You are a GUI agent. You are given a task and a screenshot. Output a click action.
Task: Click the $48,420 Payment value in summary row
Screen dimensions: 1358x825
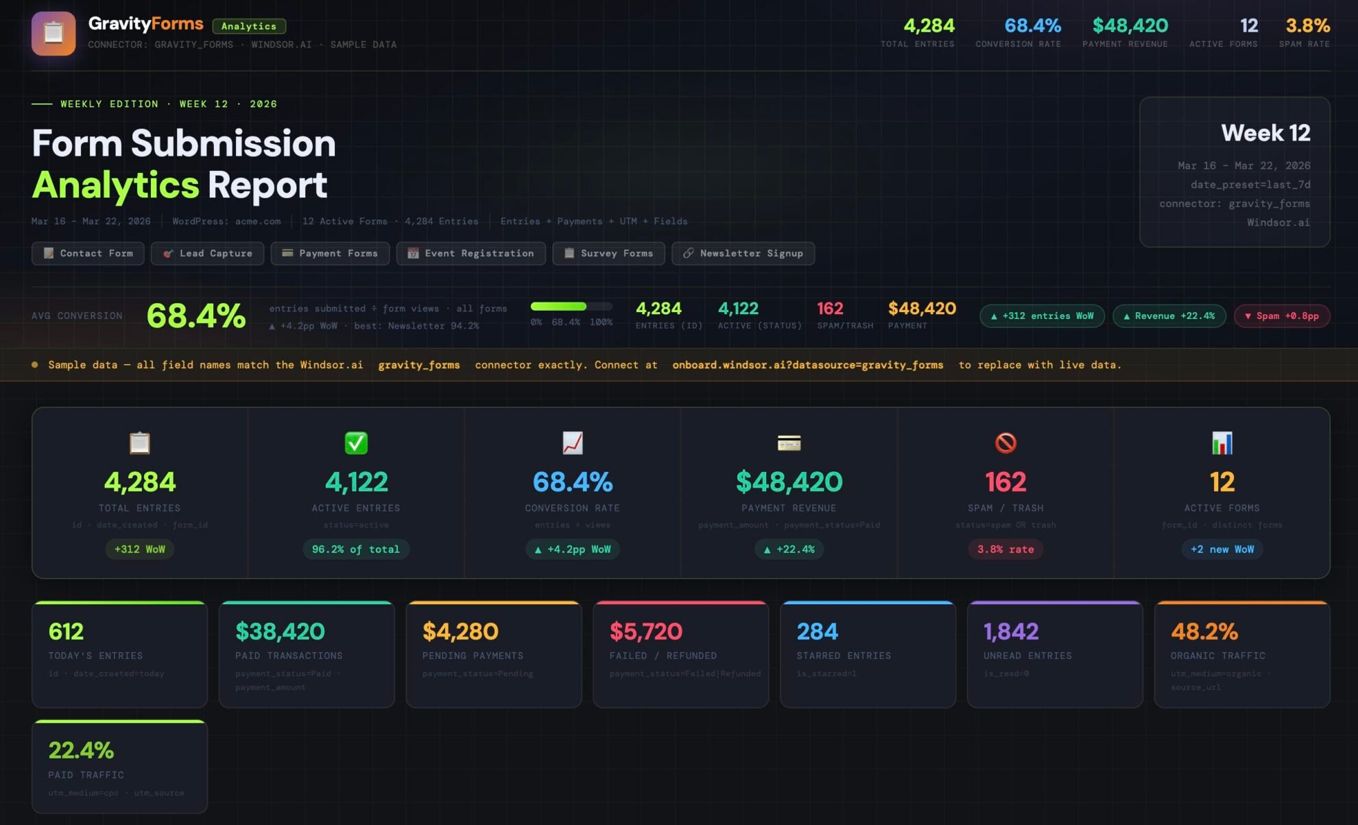pos(922,309)
